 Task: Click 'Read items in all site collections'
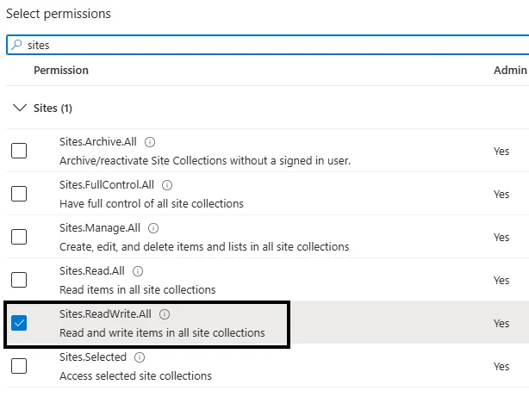click(x=137, y=289)
